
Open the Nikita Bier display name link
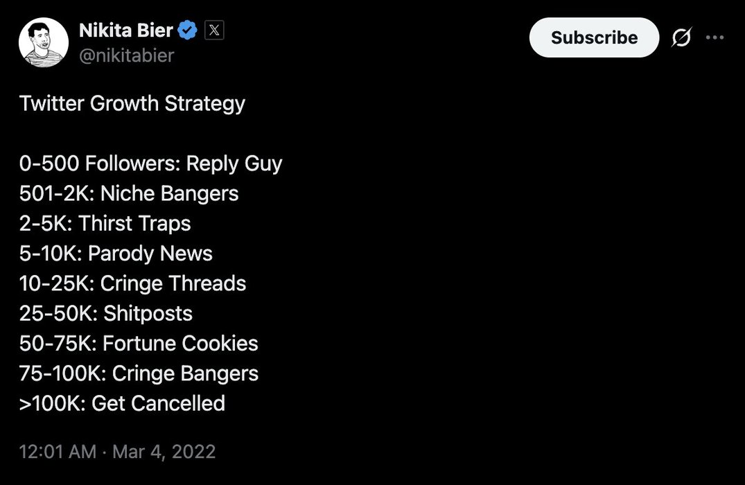pyautogui.click(x=127, y=31)
